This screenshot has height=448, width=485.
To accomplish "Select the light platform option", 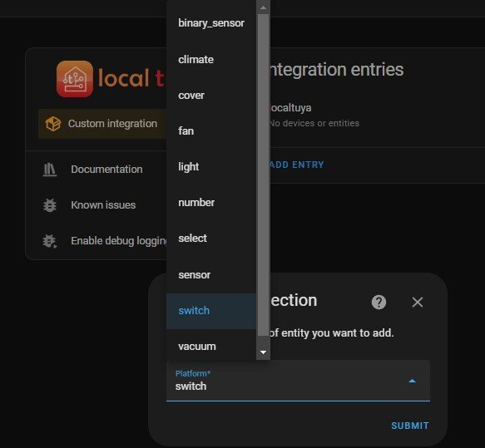I will [211, 167].
